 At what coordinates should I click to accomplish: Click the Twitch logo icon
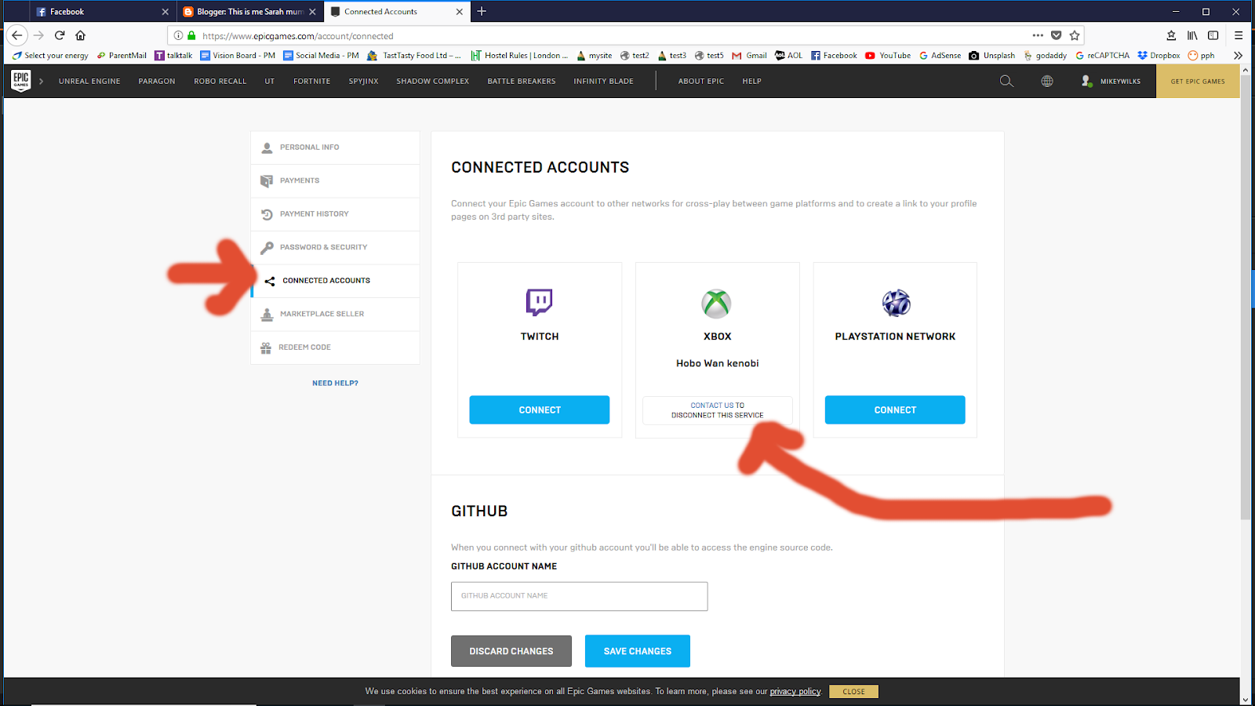point(539,302)
